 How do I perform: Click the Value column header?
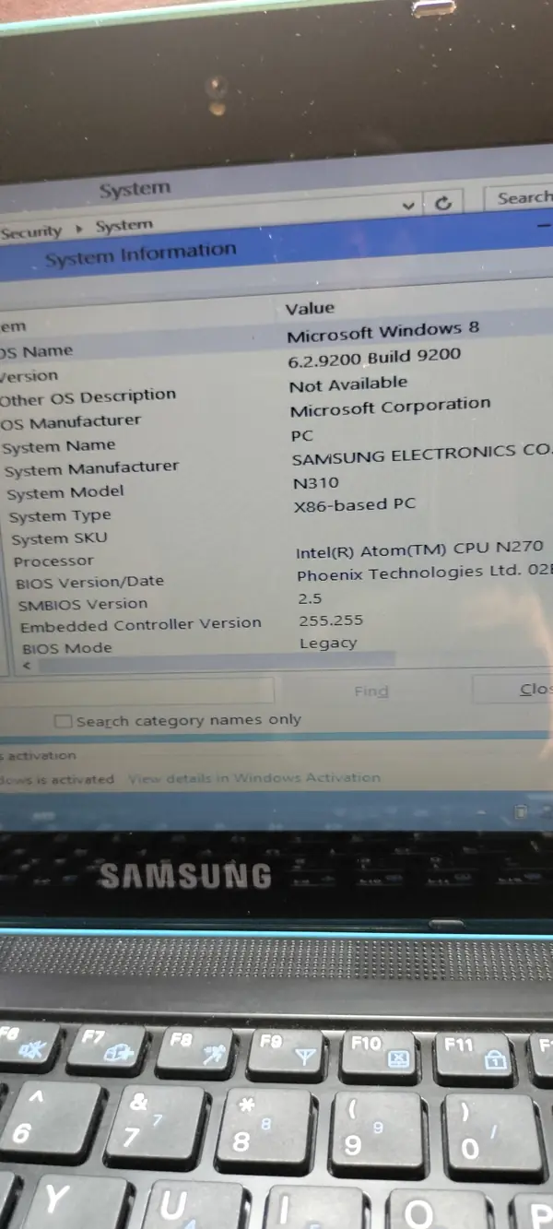[x=310, y=309]
